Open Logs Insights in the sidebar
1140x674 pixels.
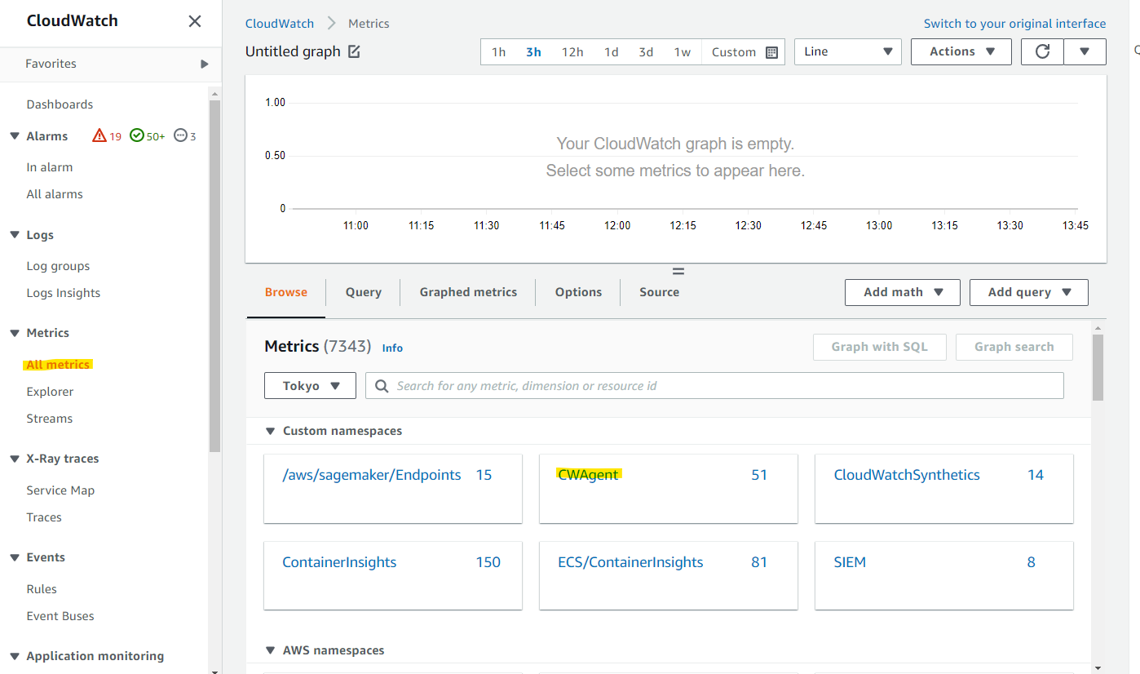tap(64, 293)
